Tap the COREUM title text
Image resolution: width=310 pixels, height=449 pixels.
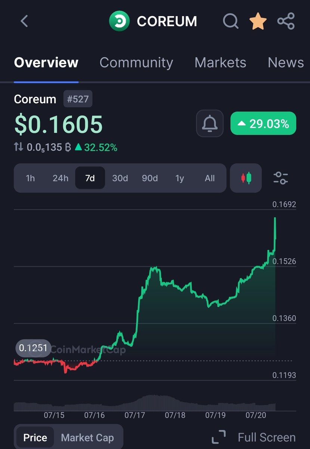point(167,21)
